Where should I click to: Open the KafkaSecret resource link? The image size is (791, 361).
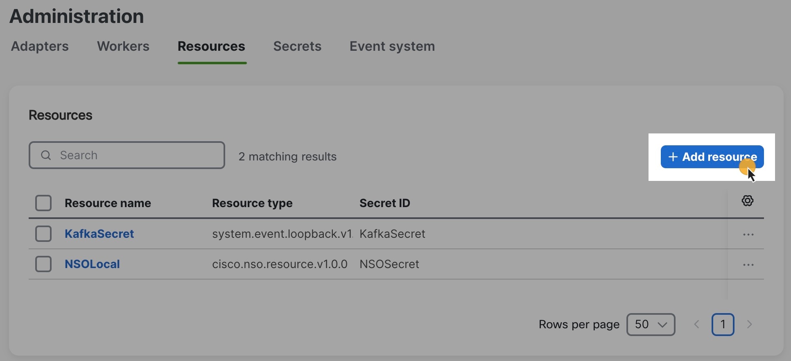coord(99,234)
